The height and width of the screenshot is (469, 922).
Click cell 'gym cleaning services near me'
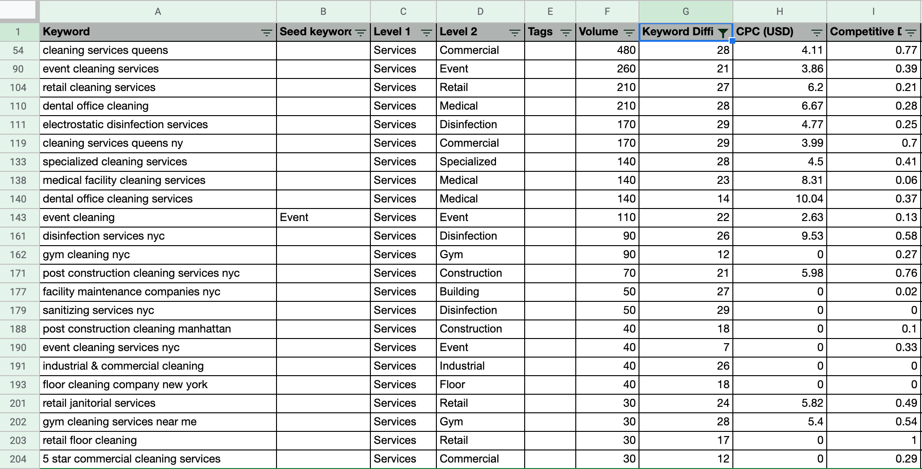[158, 422]
